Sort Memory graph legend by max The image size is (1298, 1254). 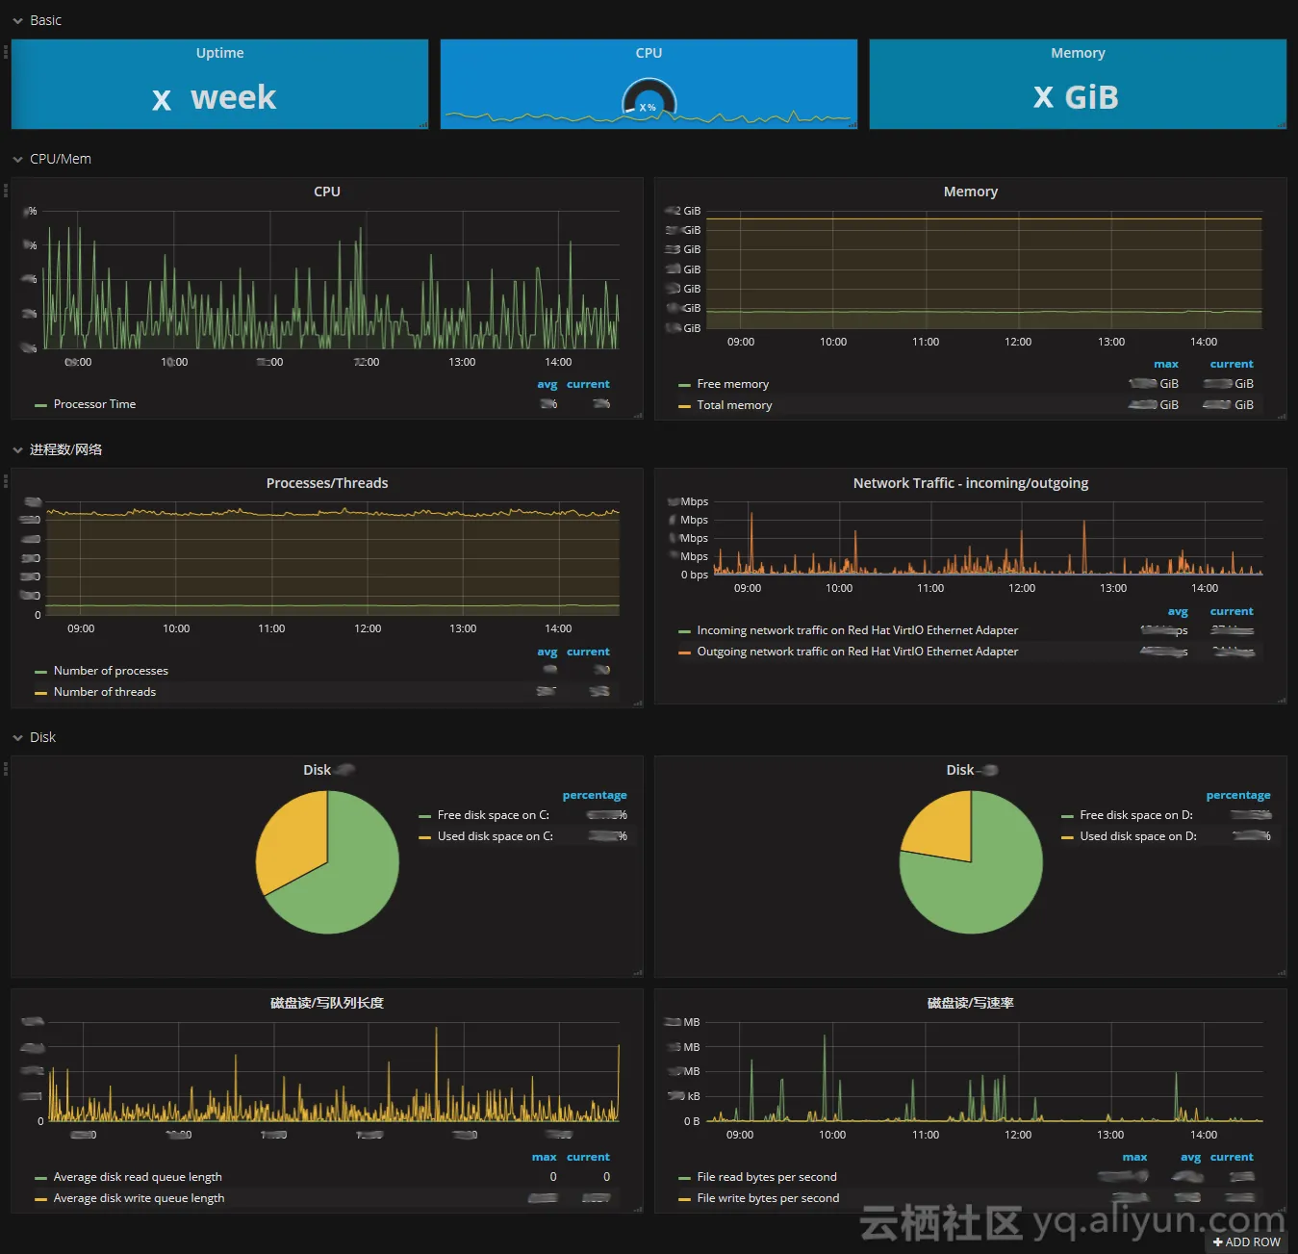point(1166,364)
